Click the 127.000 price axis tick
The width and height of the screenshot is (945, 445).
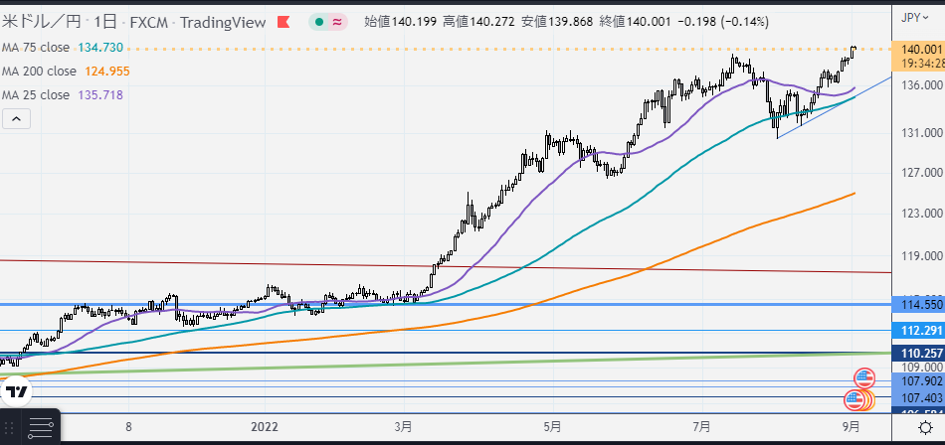tap(922, 173)
